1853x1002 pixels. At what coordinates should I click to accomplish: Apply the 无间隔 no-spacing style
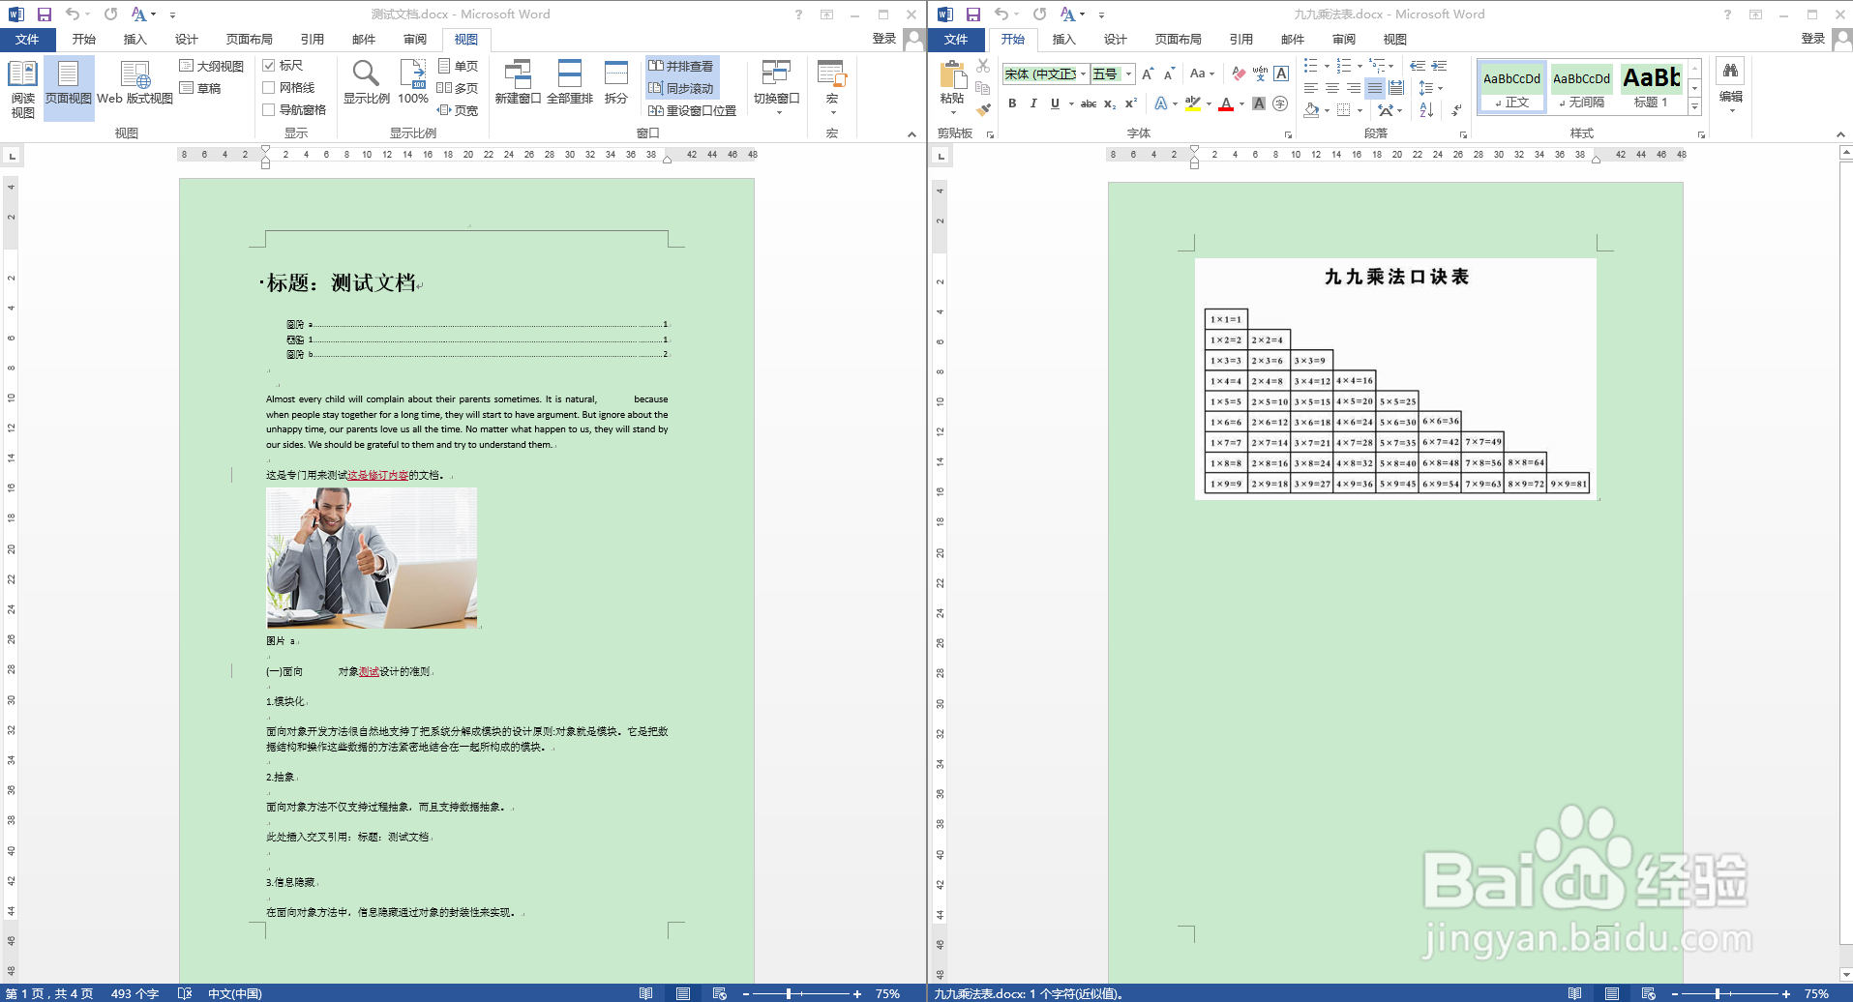[1582, 87]
